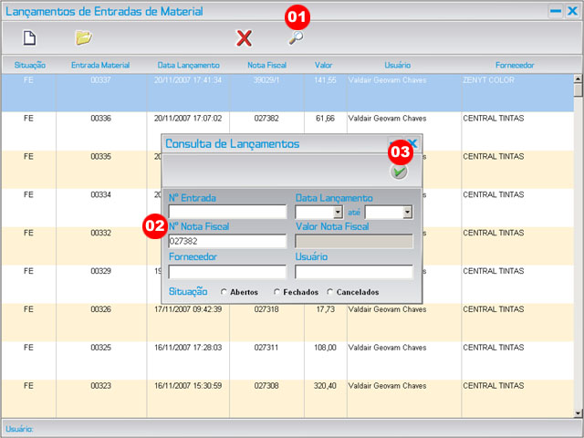This screenshot has height=438, width=584.
Task: Click the Nº Nota Fiscal field
Action: click(x=227, y=242)
